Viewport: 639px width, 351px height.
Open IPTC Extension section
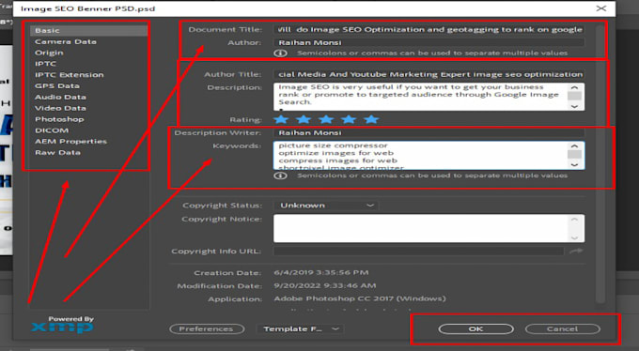(70, 75)
